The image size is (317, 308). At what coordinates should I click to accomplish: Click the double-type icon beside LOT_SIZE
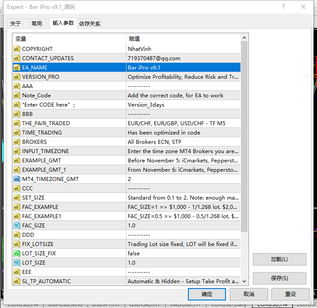(17, 263)
